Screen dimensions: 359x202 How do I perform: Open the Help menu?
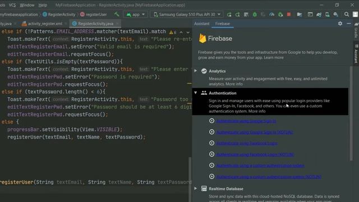(43, 5)
